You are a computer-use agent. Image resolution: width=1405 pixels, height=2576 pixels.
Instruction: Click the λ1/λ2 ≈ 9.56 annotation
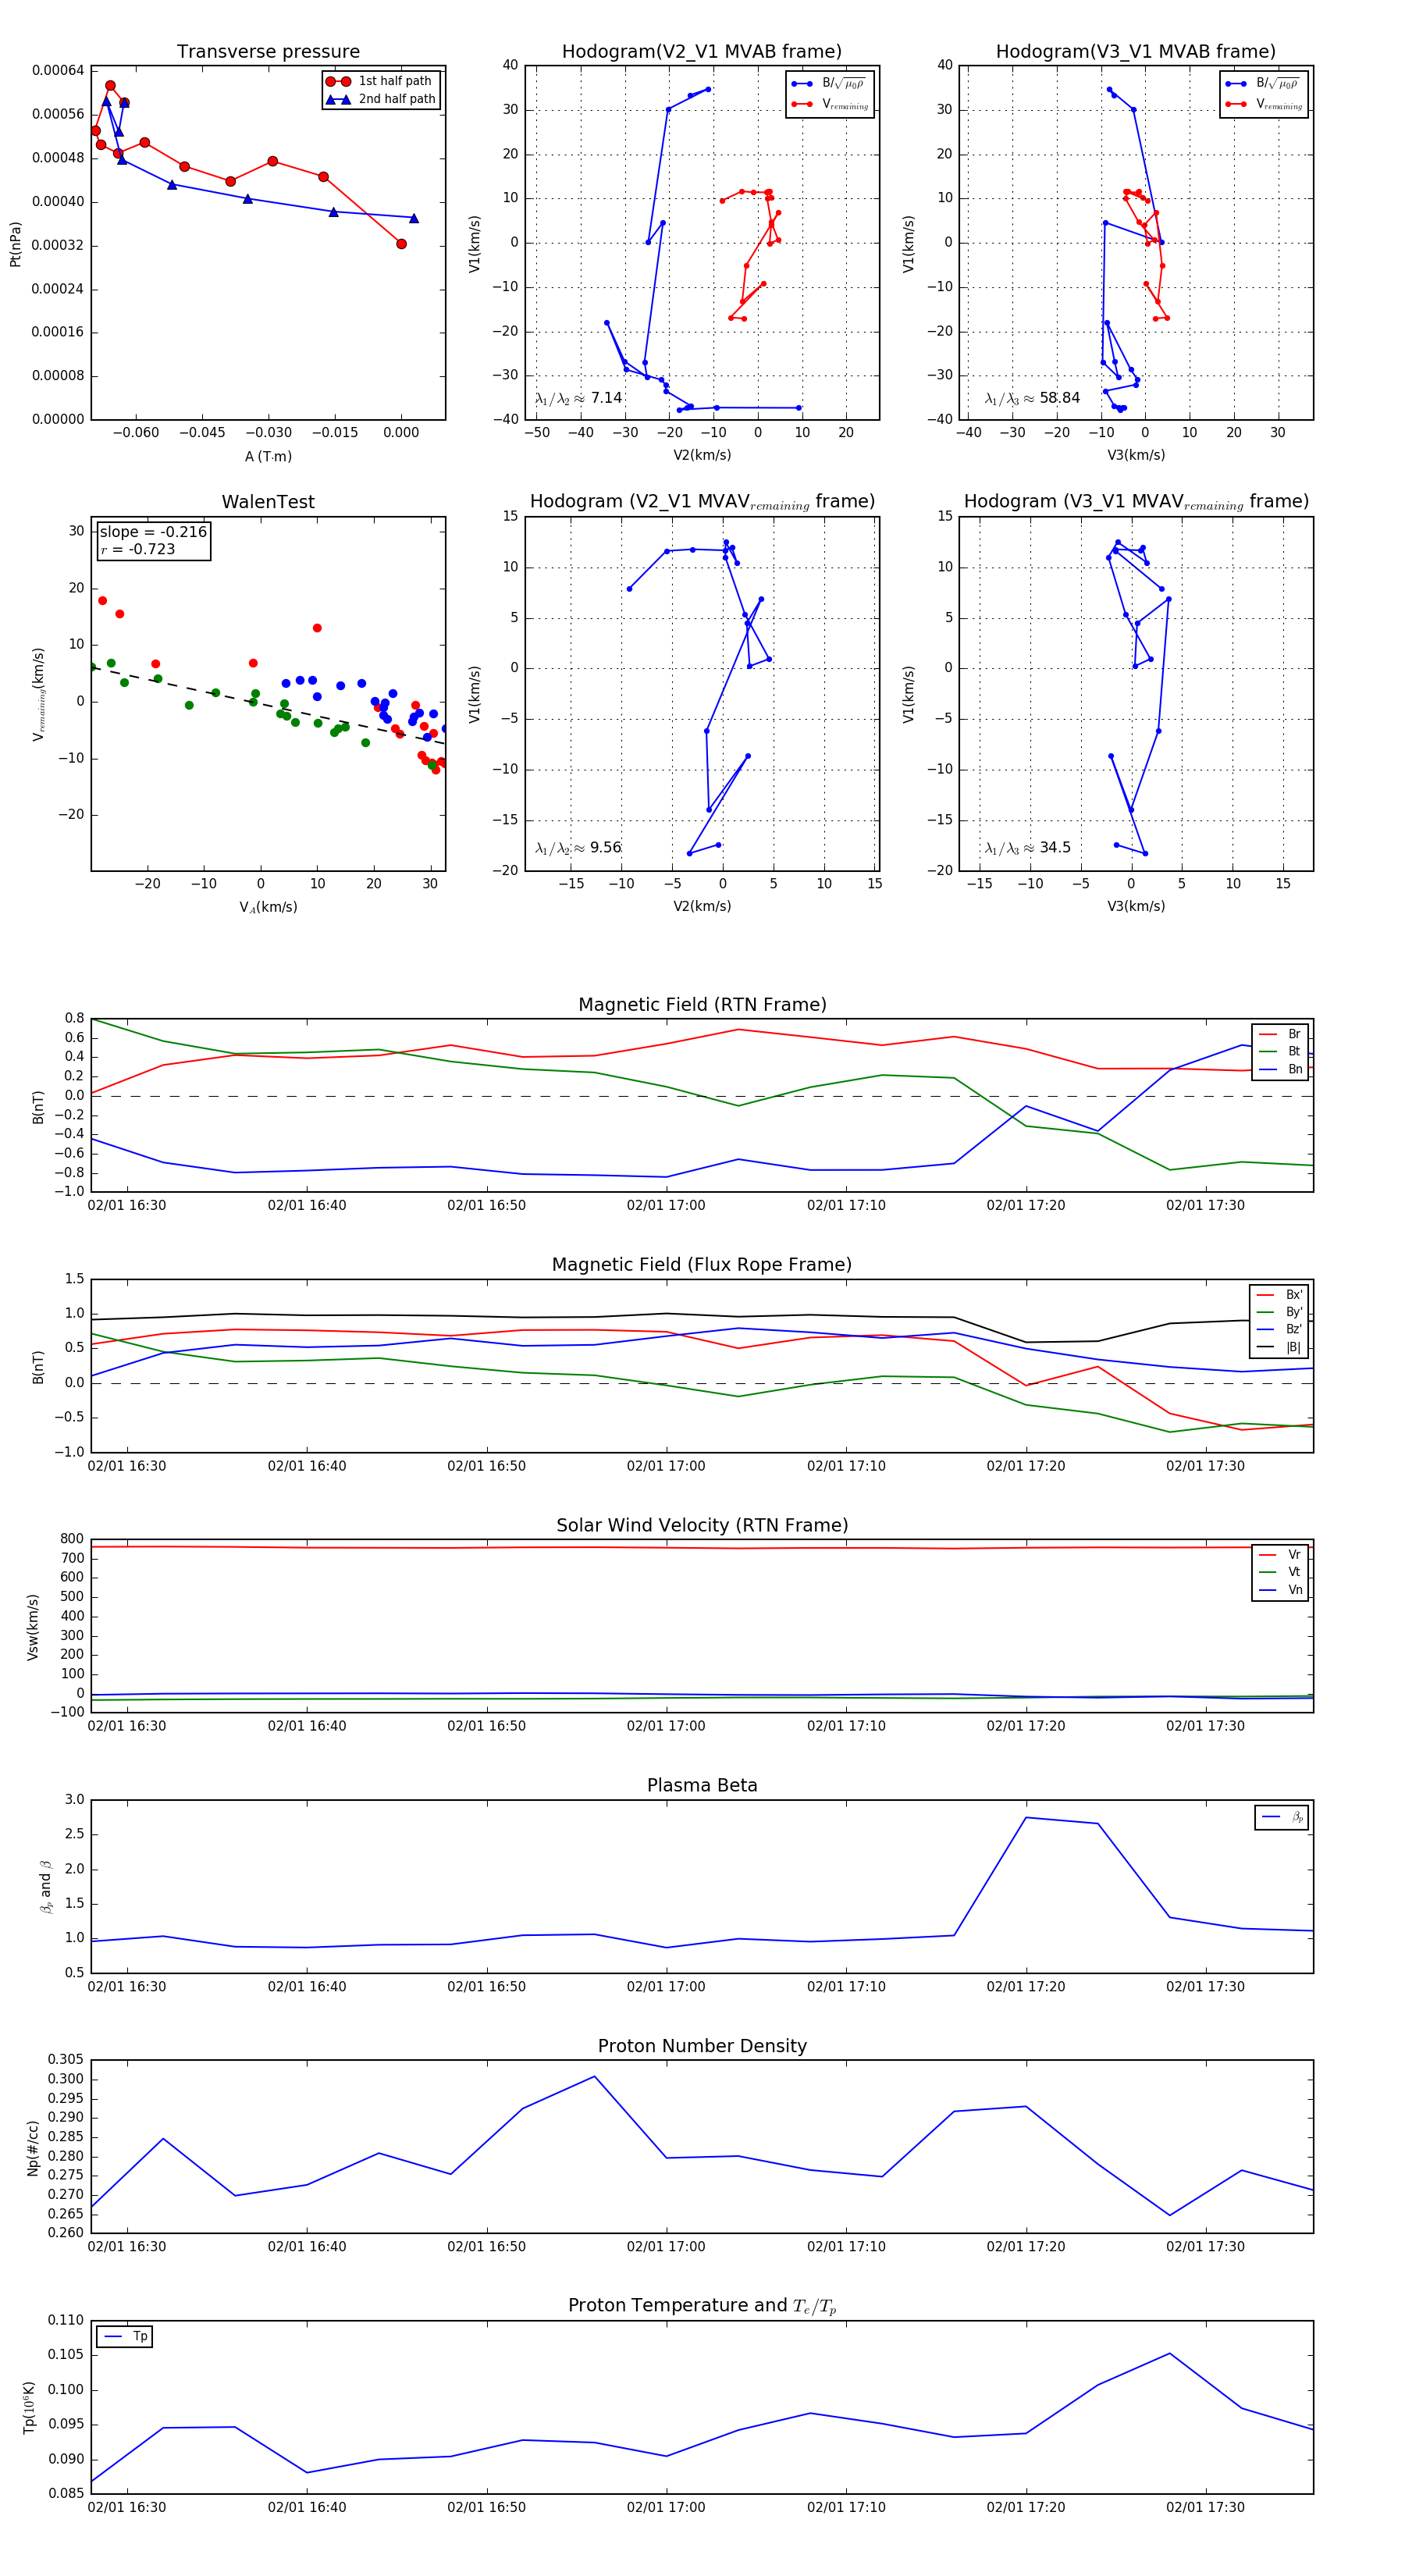click(579, 848)
